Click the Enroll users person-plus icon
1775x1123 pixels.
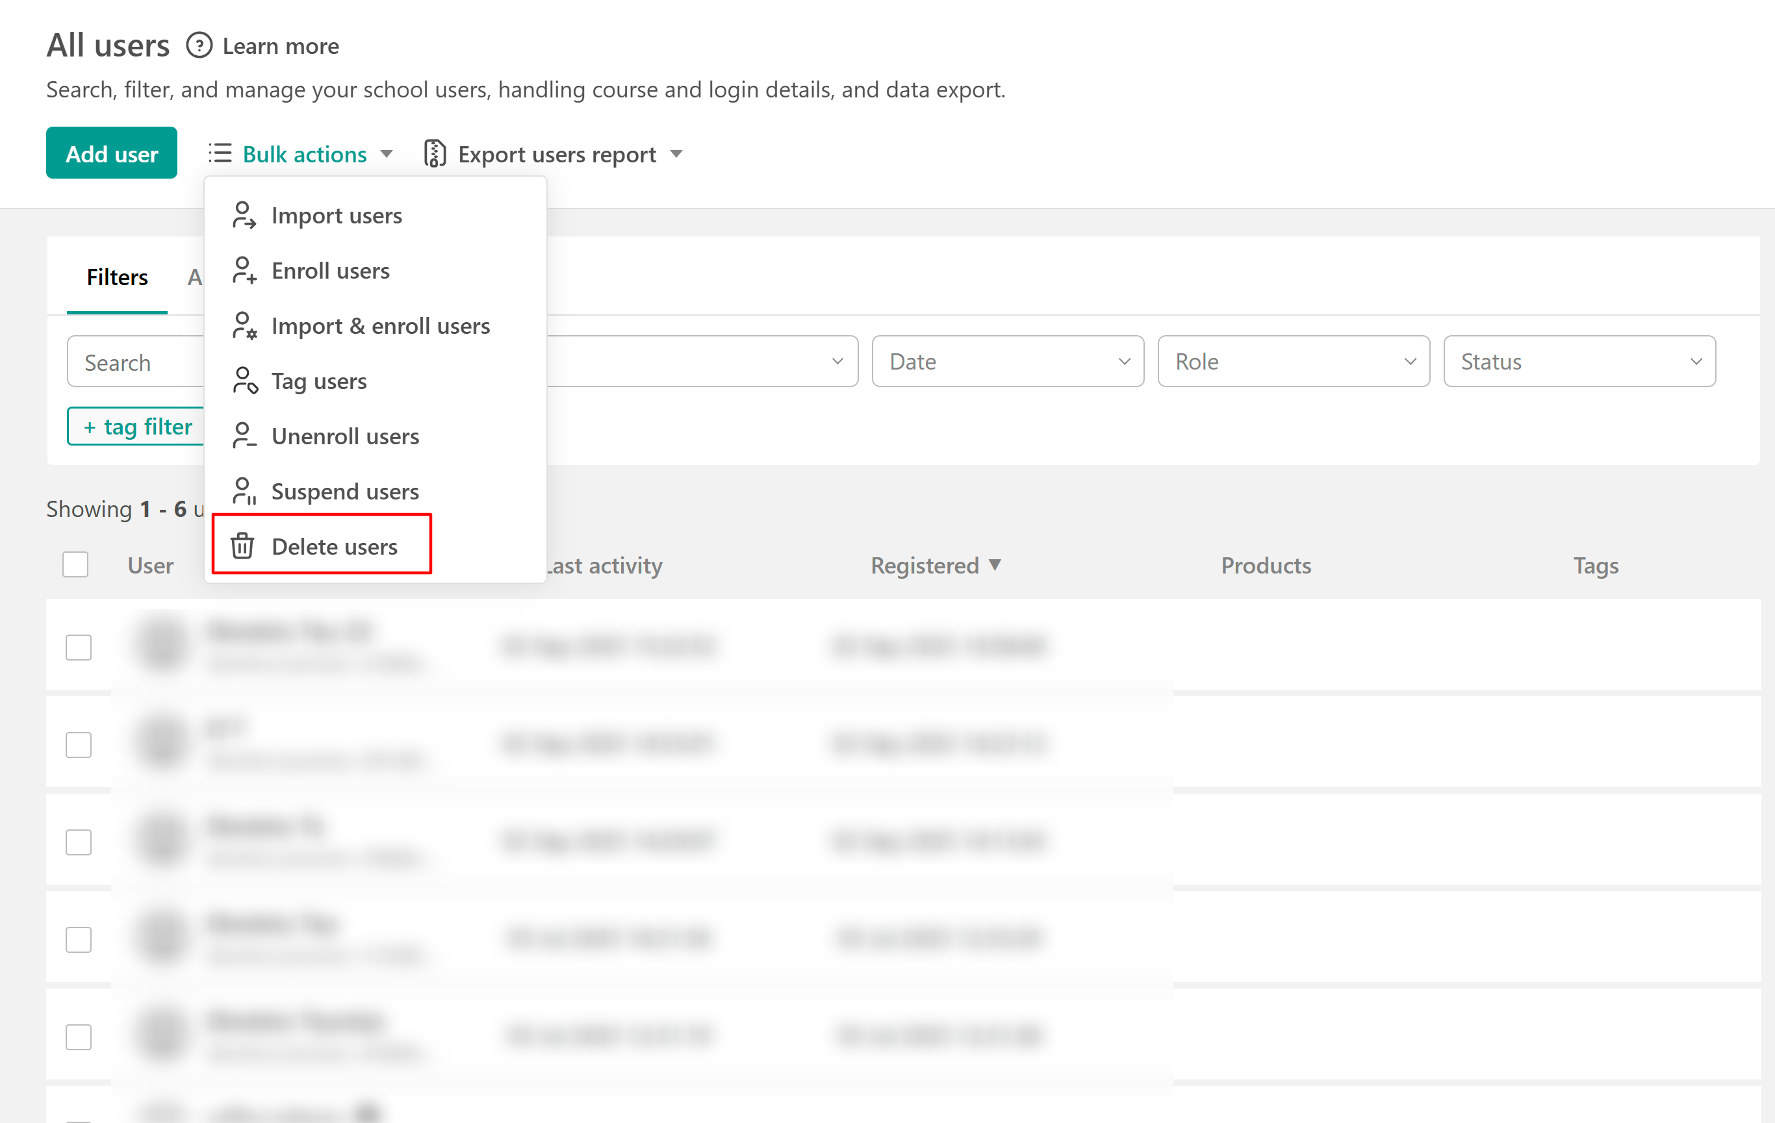pyautogui.click(x=243, y=270)
